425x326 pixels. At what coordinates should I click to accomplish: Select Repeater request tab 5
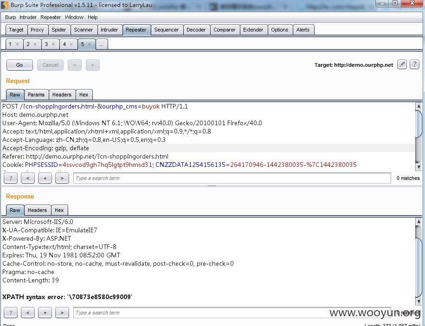pos(83,44)
